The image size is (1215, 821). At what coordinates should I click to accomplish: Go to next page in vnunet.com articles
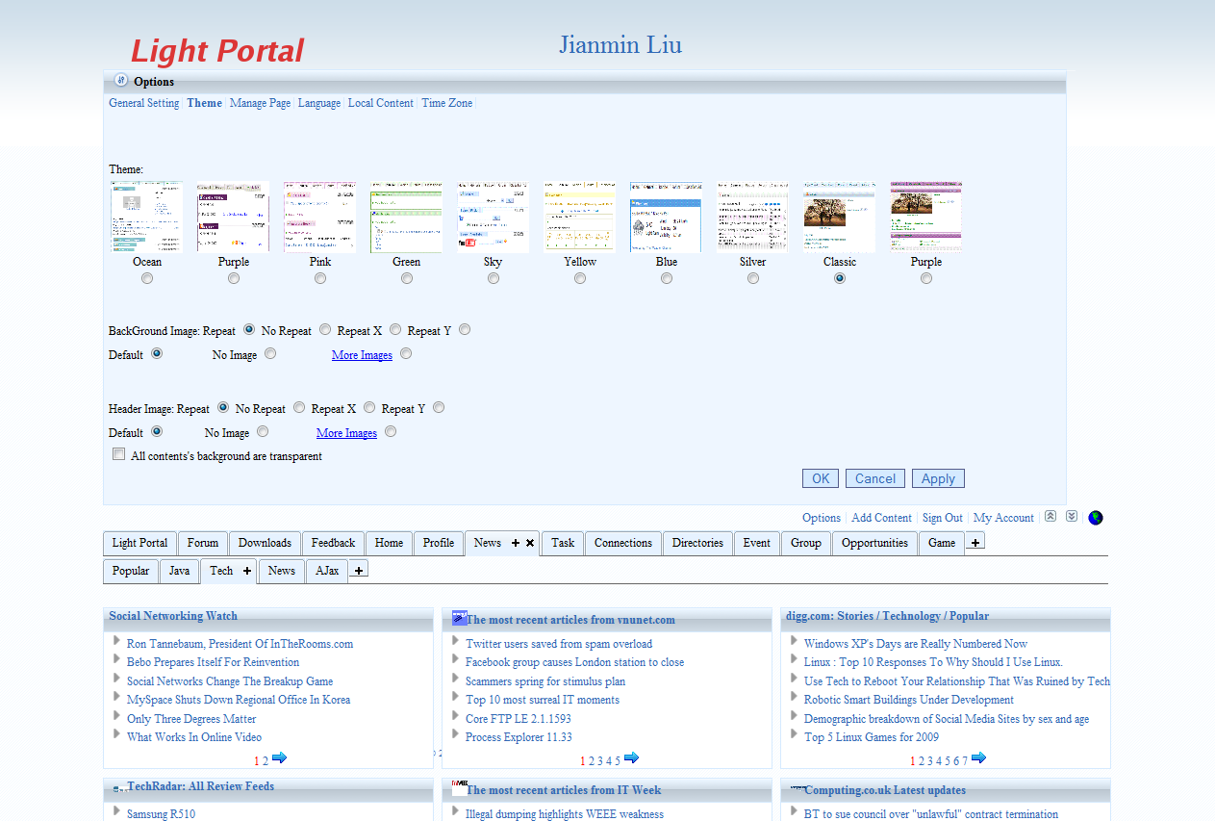(x=631, y=758)
